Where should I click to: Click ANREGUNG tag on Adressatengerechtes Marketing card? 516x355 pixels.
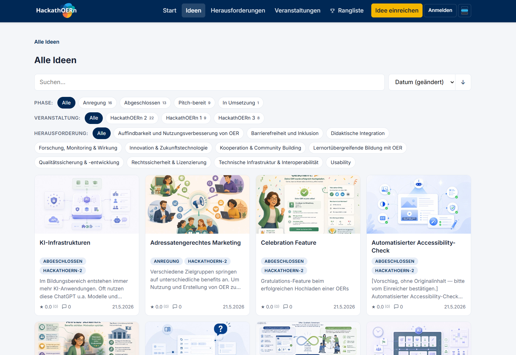[167, 261]
